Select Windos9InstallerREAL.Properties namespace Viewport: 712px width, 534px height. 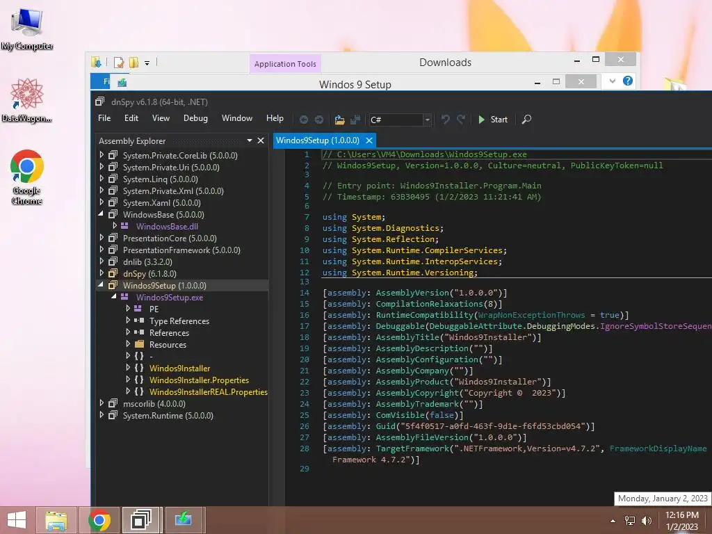[209, 392]
